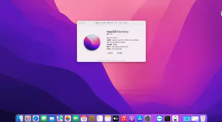Open the yellow Notes app in Dock
The width and height of the screenshot is (222, 122).
tap(108, 118)
